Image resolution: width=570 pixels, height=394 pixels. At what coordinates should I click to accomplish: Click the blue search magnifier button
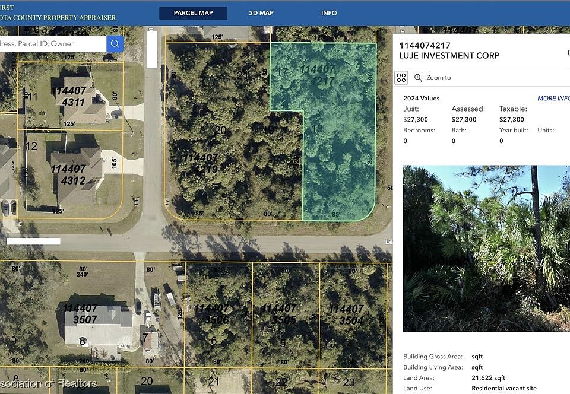pos(115,44)
